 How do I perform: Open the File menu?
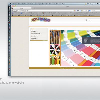(x=19, y=4)
